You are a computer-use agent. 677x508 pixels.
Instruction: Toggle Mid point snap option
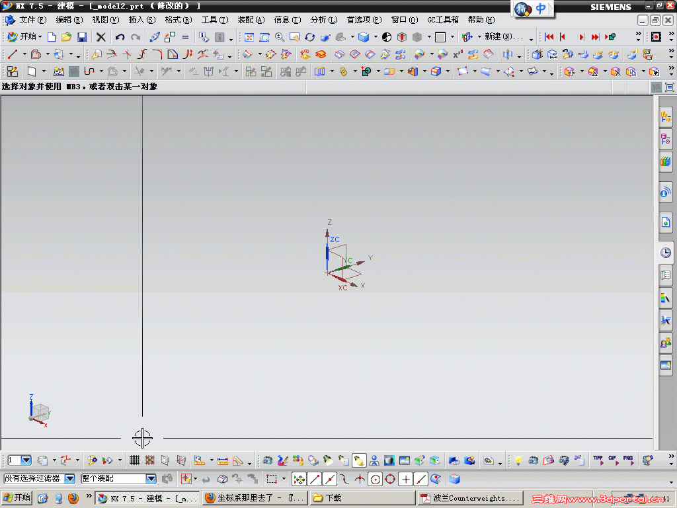330,479
